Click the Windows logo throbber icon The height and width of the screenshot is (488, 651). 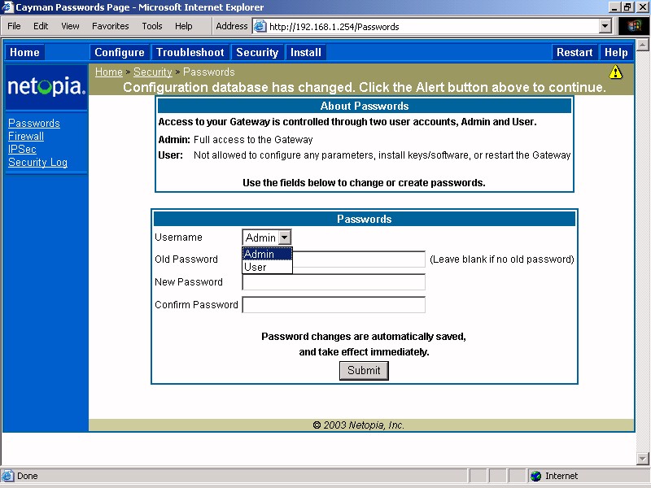coord(634,26)
